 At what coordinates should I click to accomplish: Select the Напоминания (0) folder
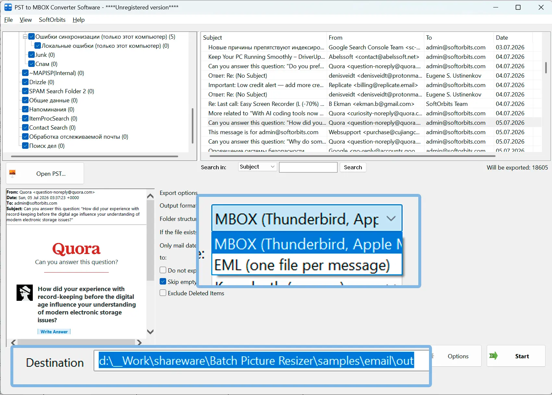tap(52, 109)
